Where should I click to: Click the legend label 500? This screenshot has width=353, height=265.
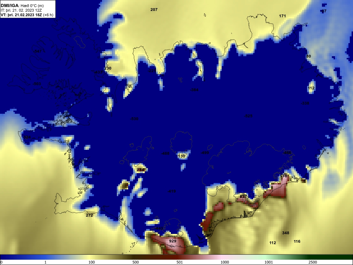click(136, 262)
